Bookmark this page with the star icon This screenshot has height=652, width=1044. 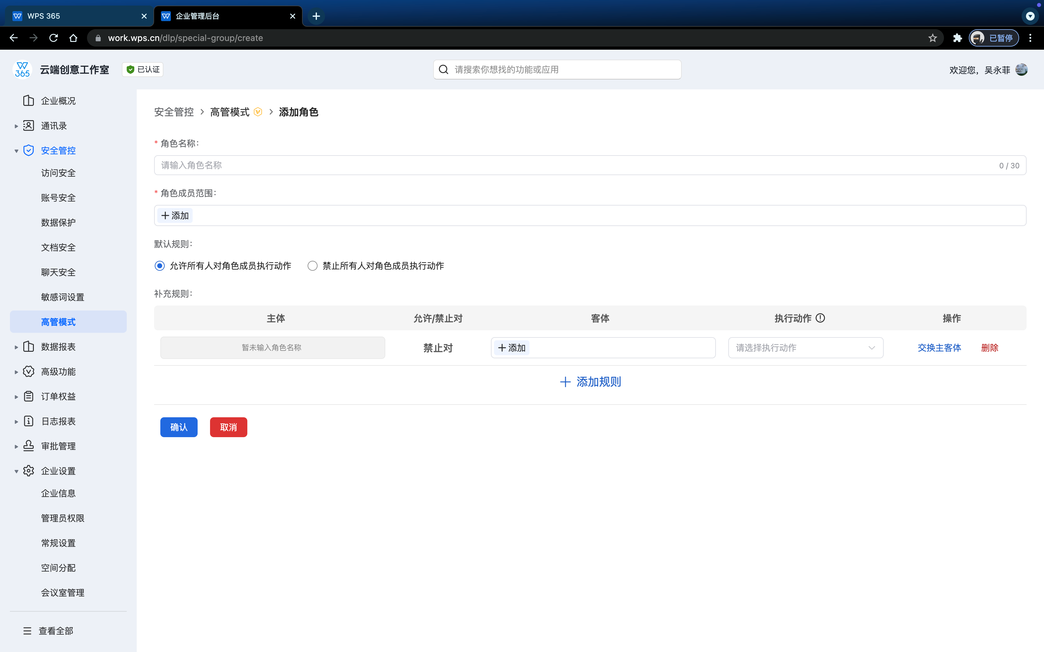(933, 38)
